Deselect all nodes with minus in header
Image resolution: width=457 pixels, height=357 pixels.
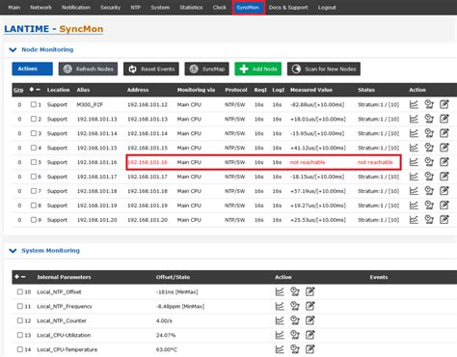(38, 90)
